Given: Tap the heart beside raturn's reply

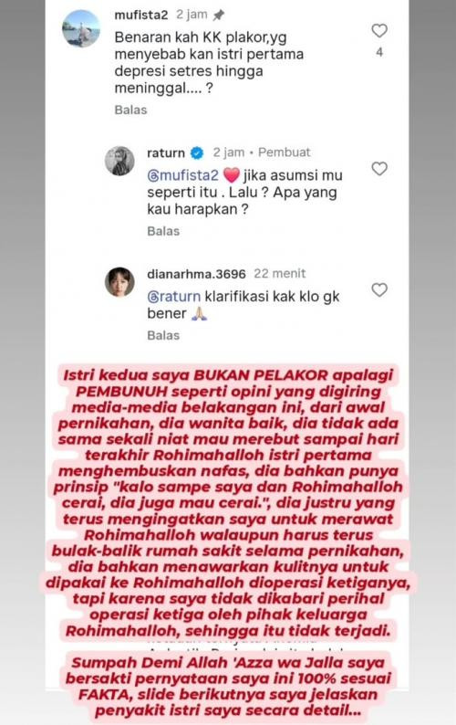Looking at the screenshot, I should point(379,169).
